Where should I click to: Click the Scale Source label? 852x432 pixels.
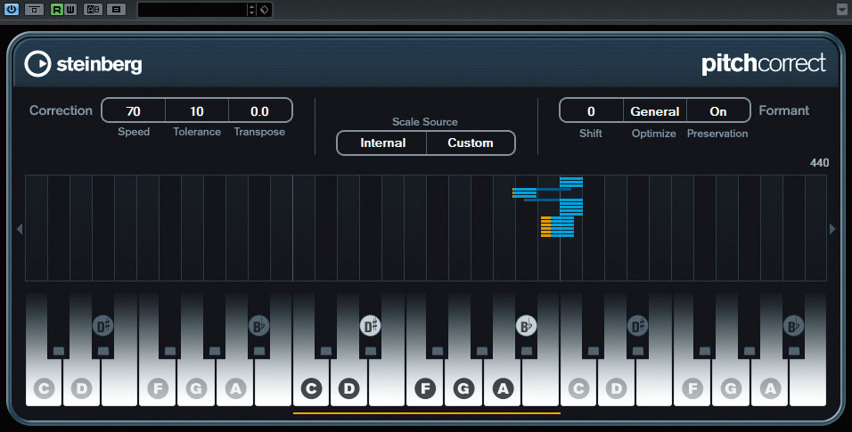[425, 122]
